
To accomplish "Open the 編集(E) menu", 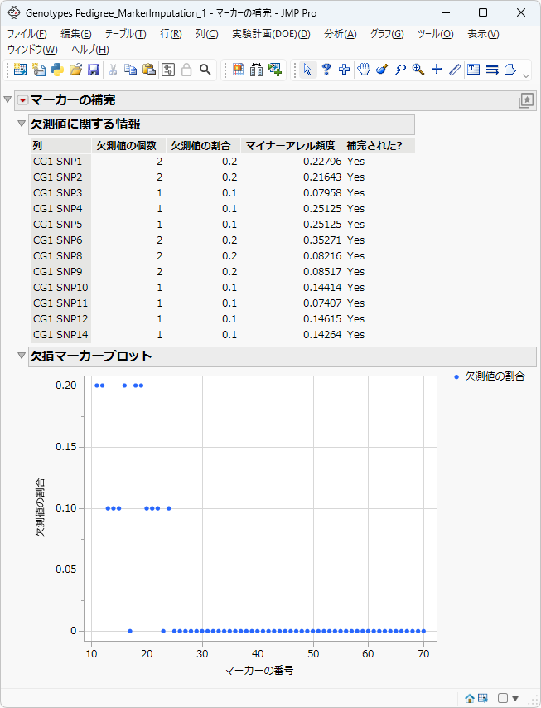I will tap(76, 34).
